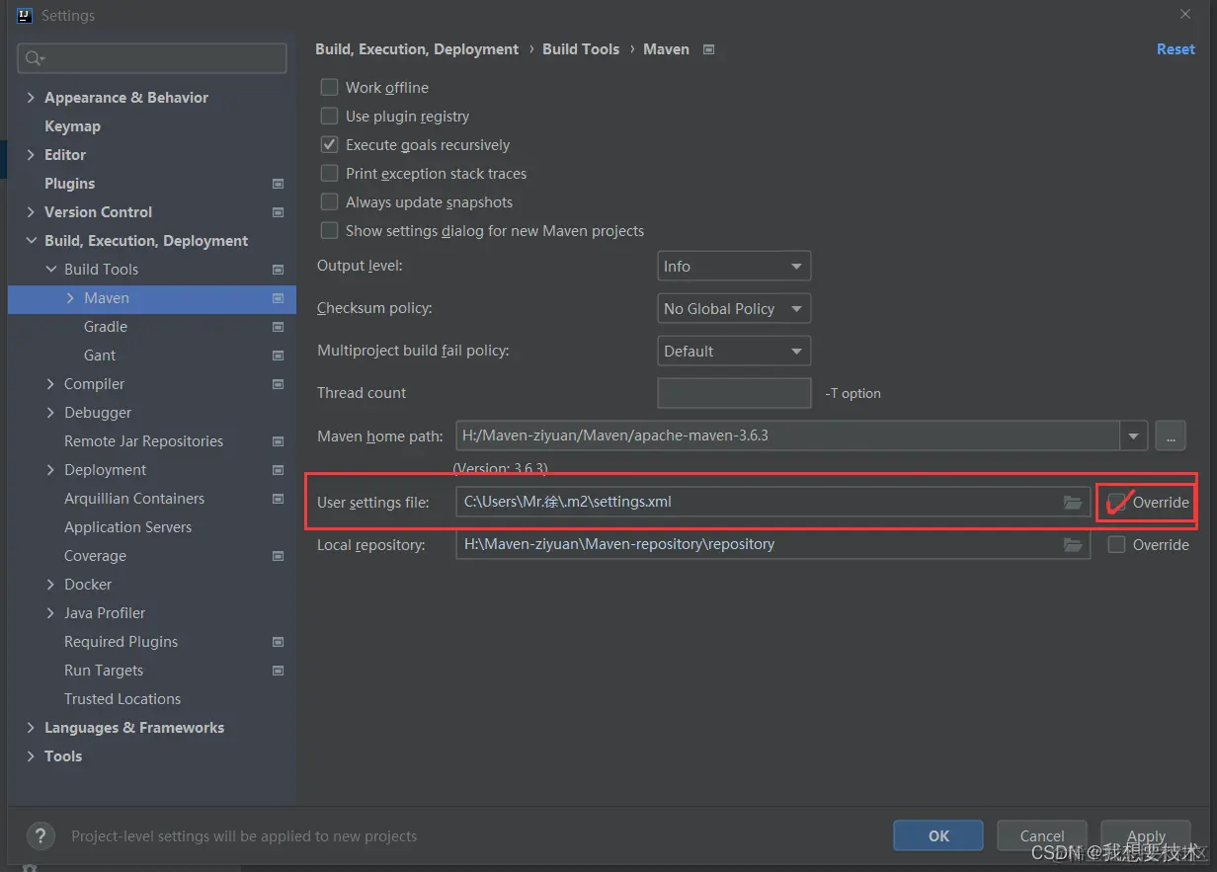Click the project-level icon beside Coverage

point(278,556)
